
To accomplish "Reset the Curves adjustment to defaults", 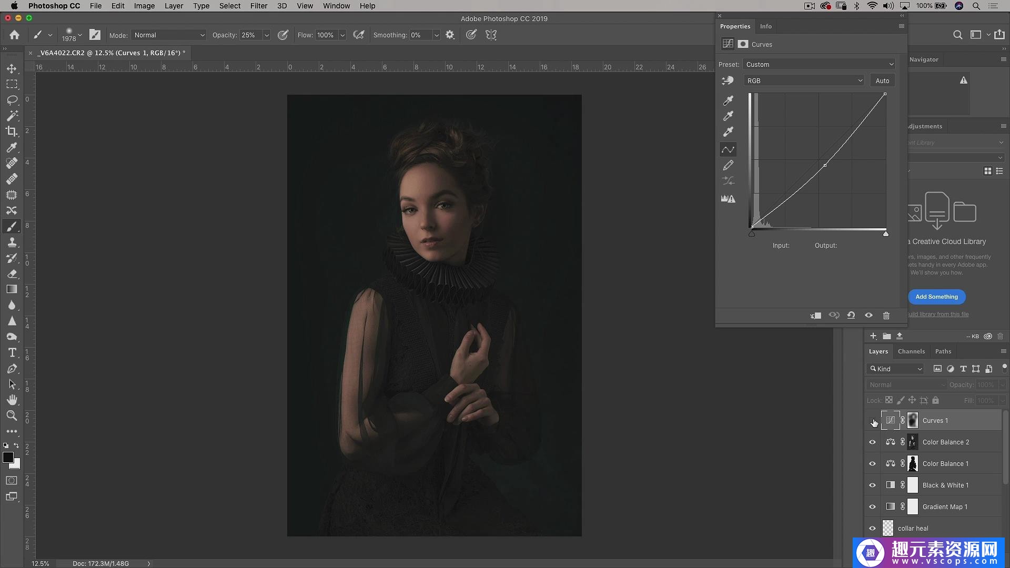I will (851, 316).
